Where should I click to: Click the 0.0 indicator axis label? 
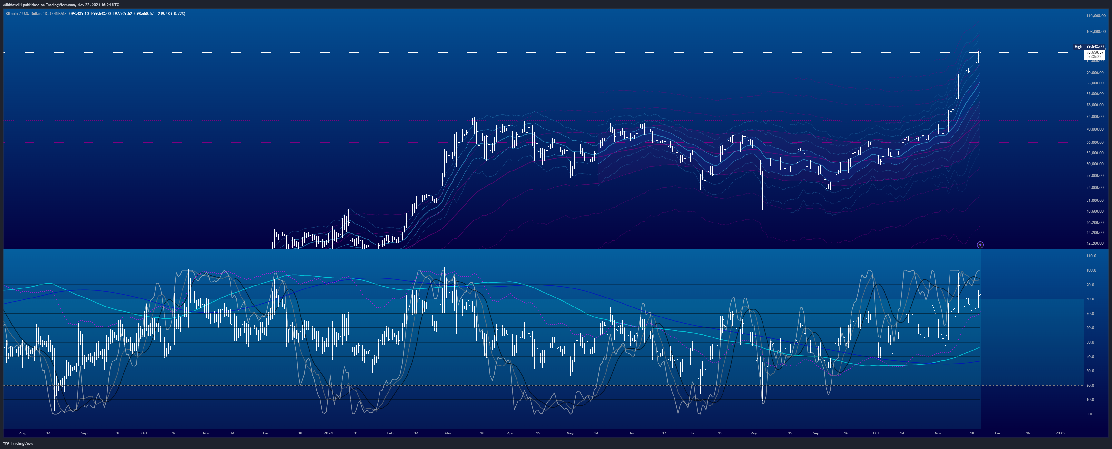[x=1089, y=414]
